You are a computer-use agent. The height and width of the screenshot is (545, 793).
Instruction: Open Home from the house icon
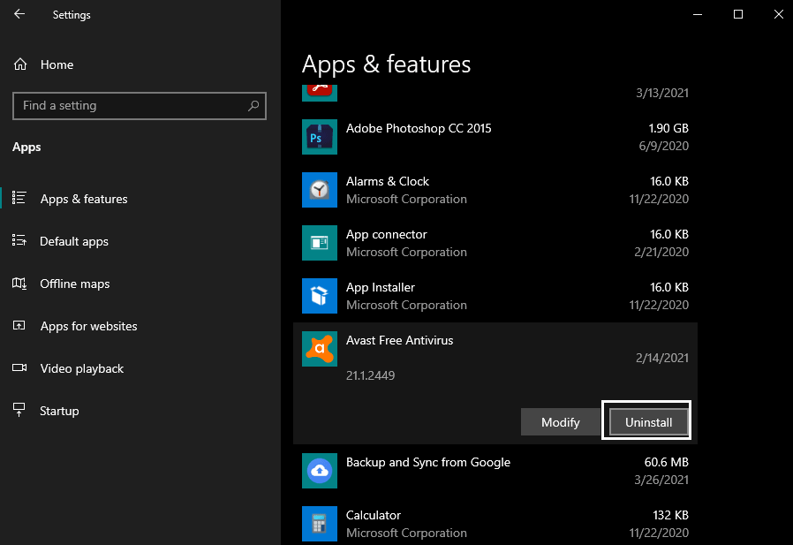pyautogui.click(x=20, y=64)
